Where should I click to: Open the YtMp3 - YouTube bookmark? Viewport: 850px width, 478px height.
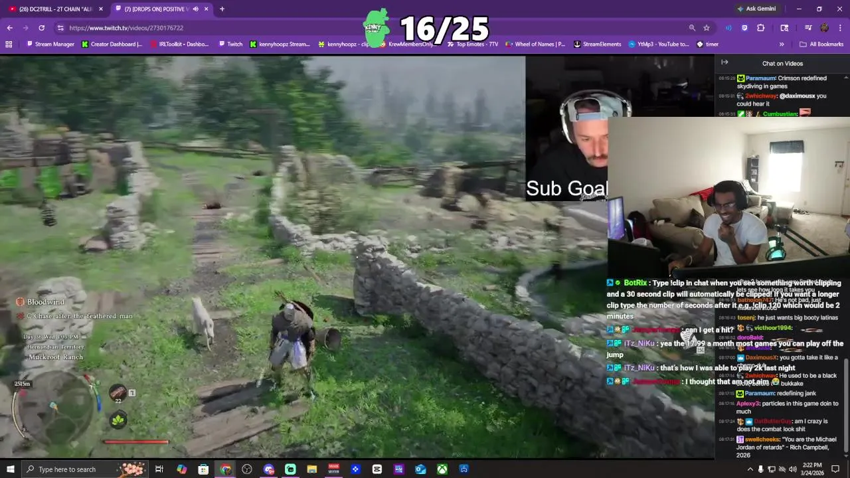[x=658, y=44]
